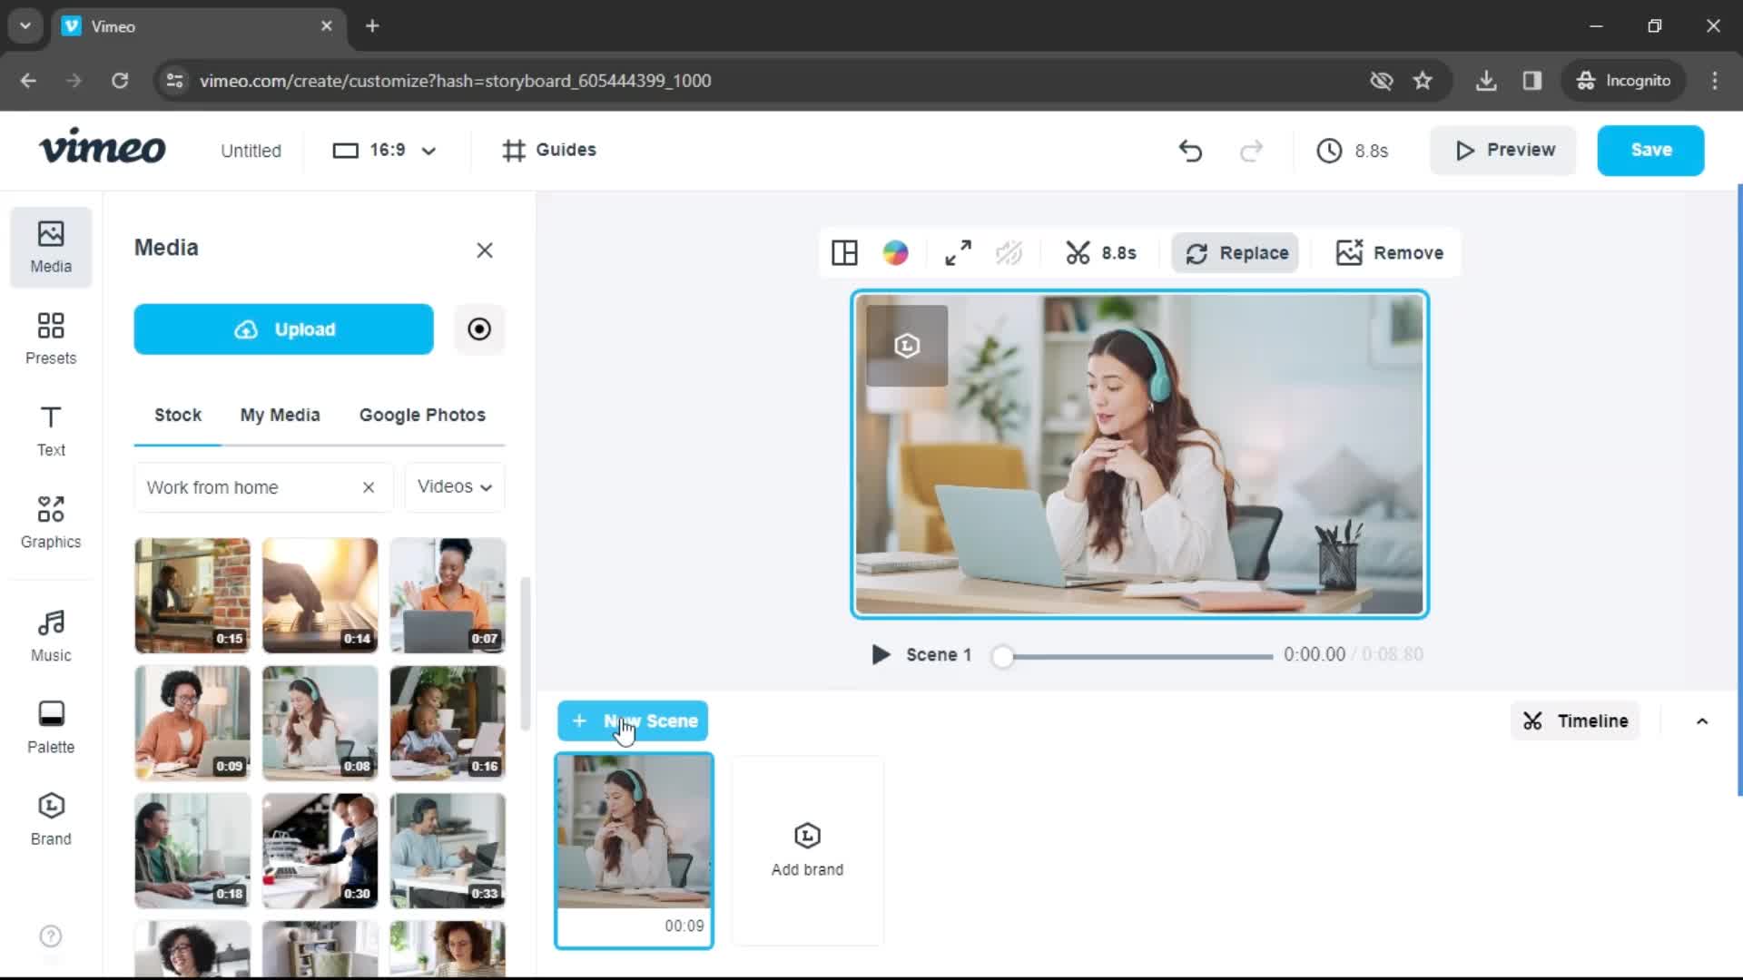Open the Music sidebar panel
This screenshot has width=1743, height=980.
click(x=51, y=635)
